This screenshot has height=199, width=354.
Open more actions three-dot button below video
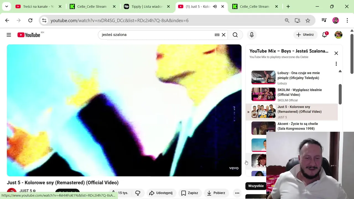(237, 193)
